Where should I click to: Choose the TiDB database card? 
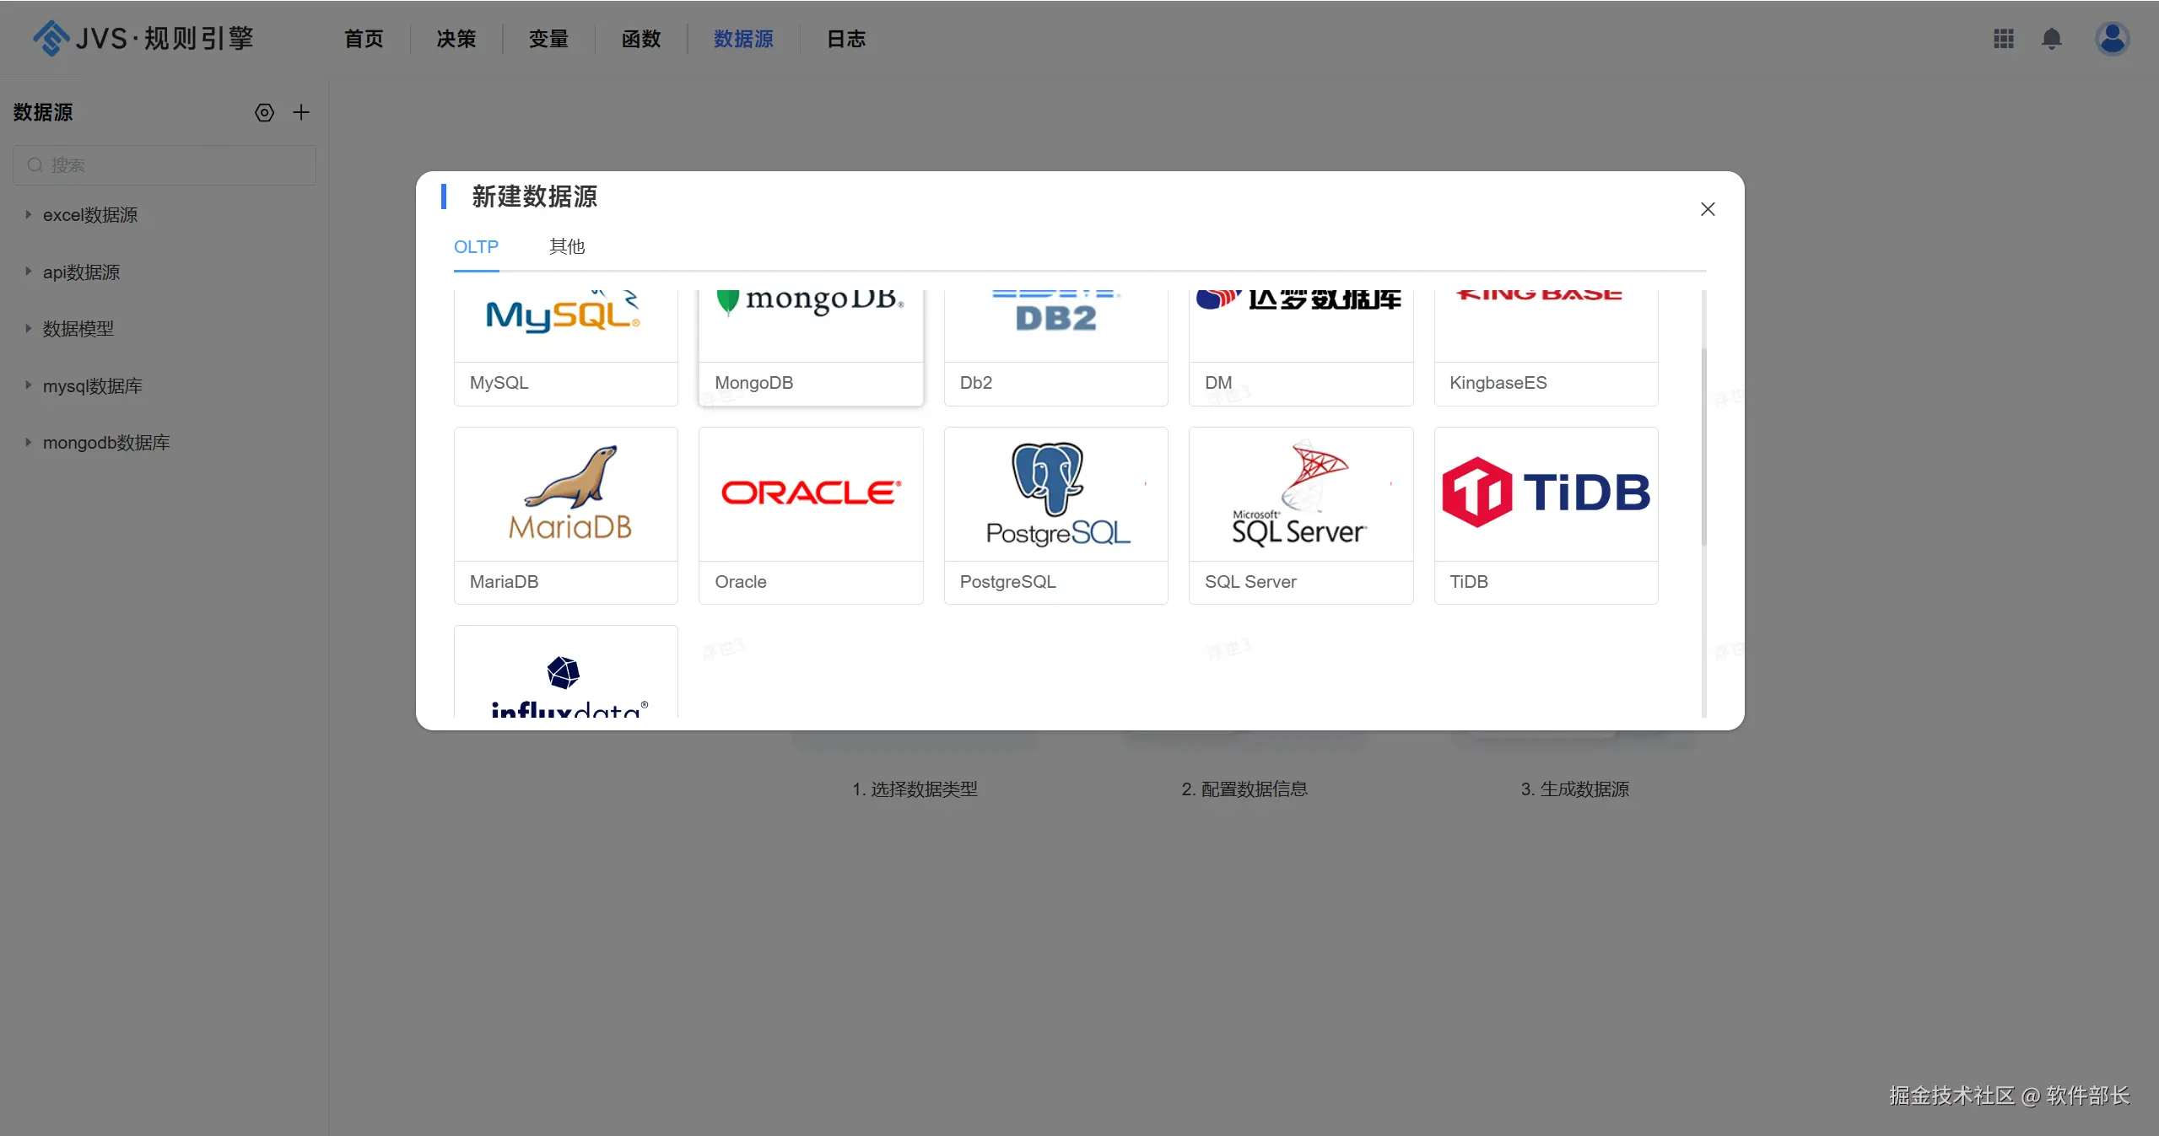(1545, 515)
